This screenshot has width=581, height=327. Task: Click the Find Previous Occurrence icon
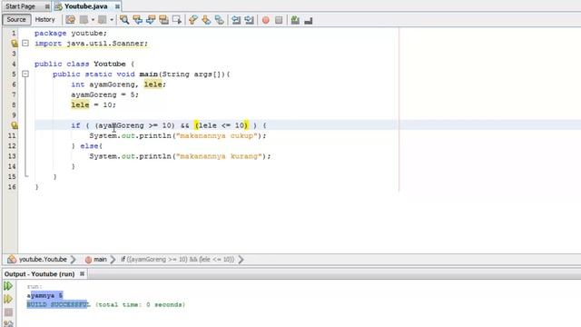[x=137, y=20]
